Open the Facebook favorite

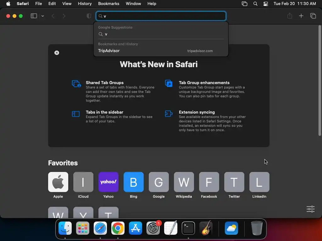tap(209, 182)
